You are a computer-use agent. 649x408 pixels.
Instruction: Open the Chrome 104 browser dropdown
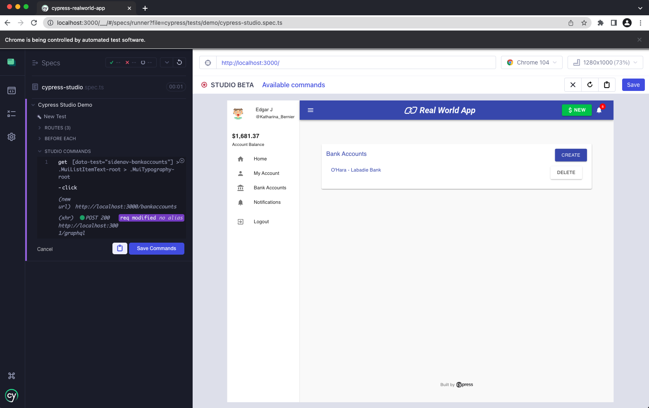tap(532, 63)
